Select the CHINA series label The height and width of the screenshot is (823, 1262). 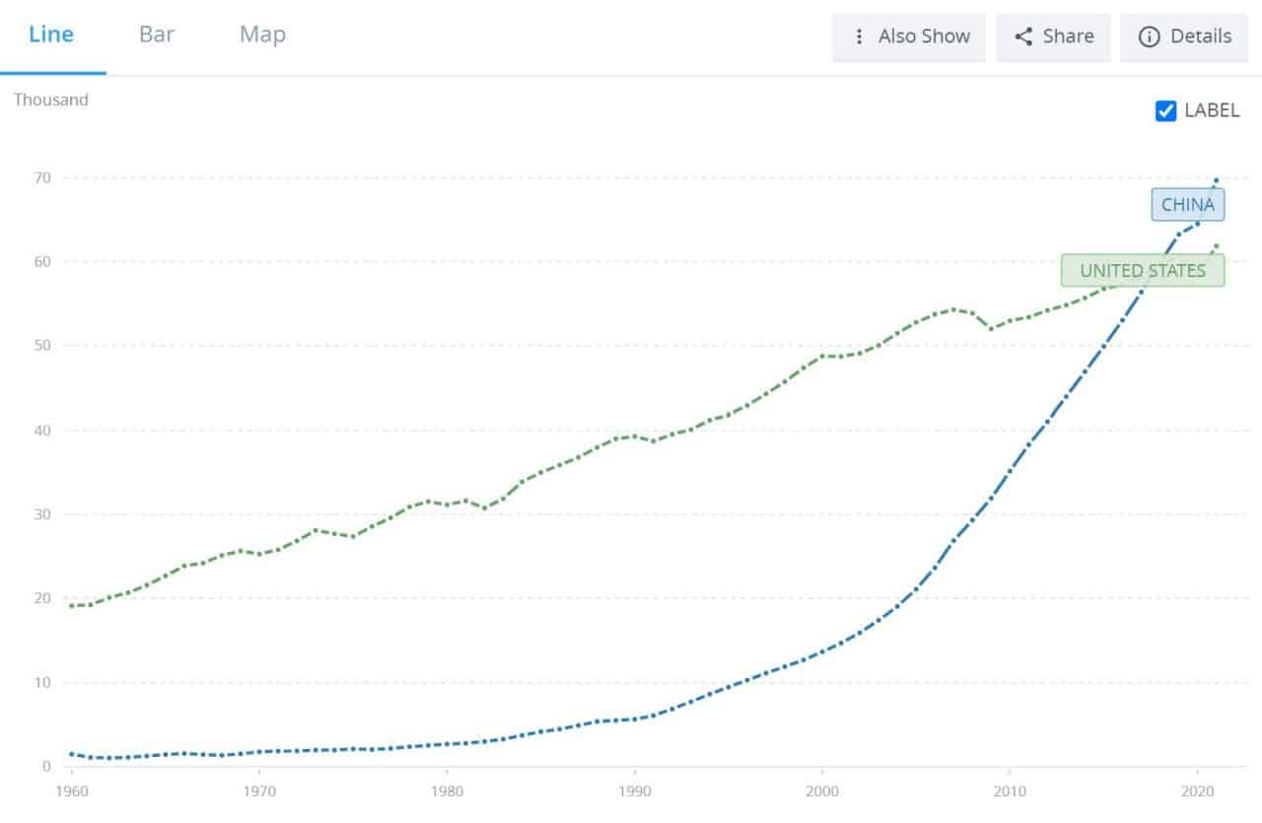click(x=1187, y=205)
